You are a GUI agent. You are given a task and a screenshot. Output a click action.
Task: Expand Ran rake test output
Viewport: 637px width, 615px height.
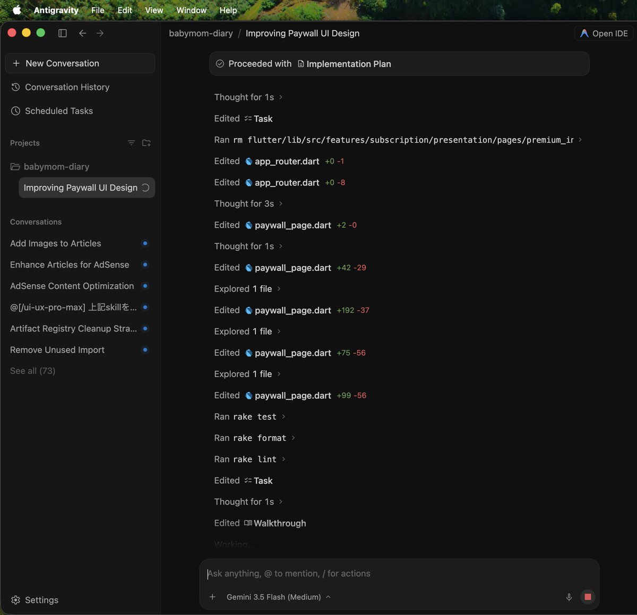pyautogui.click(x=249, y=416)
